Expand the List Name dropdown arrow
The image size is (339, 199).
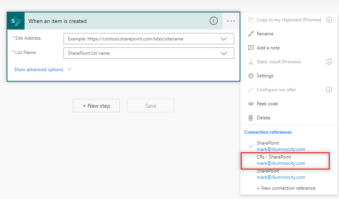pos(224,53)
